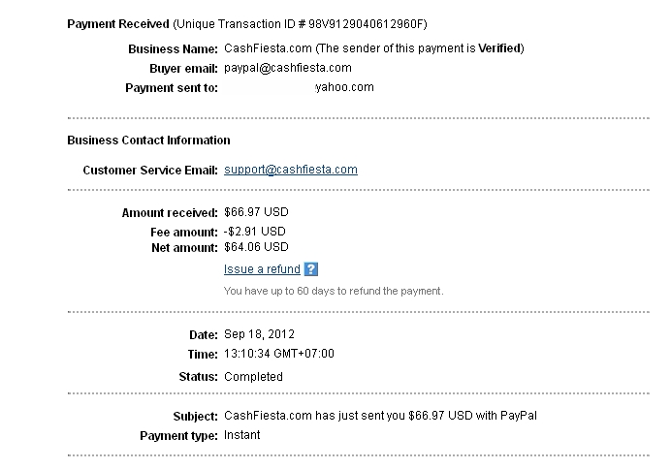Click the Completed status value
The width and height of the screenshot is (671, 469).
tap(253, 376)
